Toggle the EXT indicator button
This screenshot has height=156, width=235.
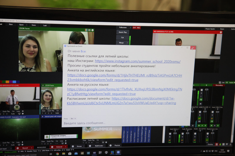point(135,28)
